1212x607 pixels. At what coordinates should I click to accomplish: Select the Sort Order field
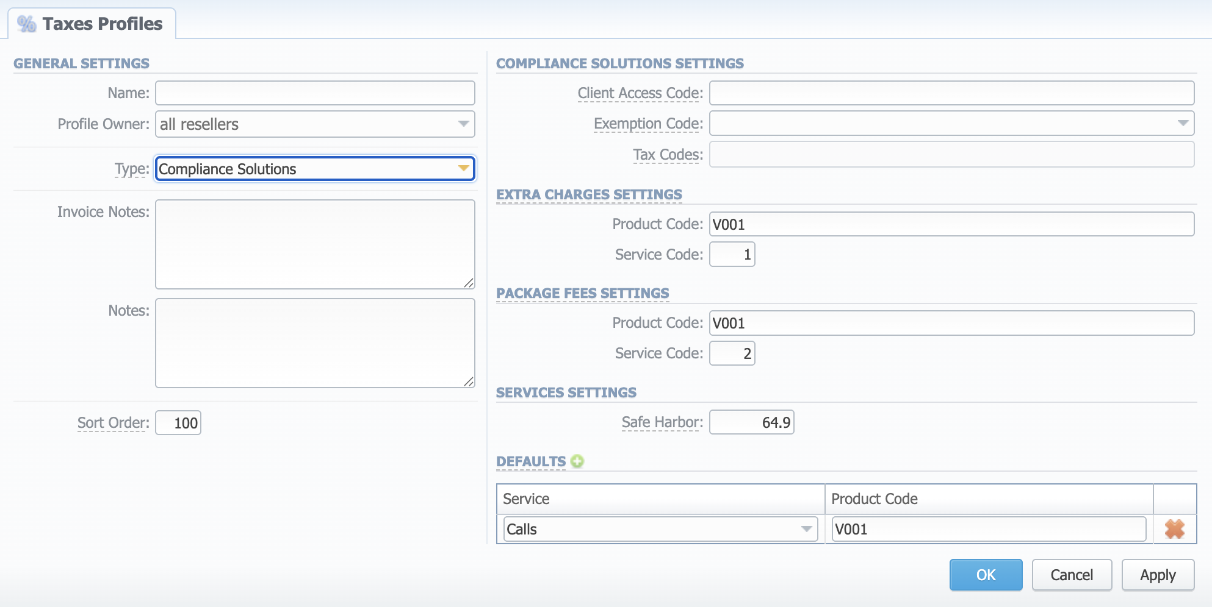(x=178, y=423)
